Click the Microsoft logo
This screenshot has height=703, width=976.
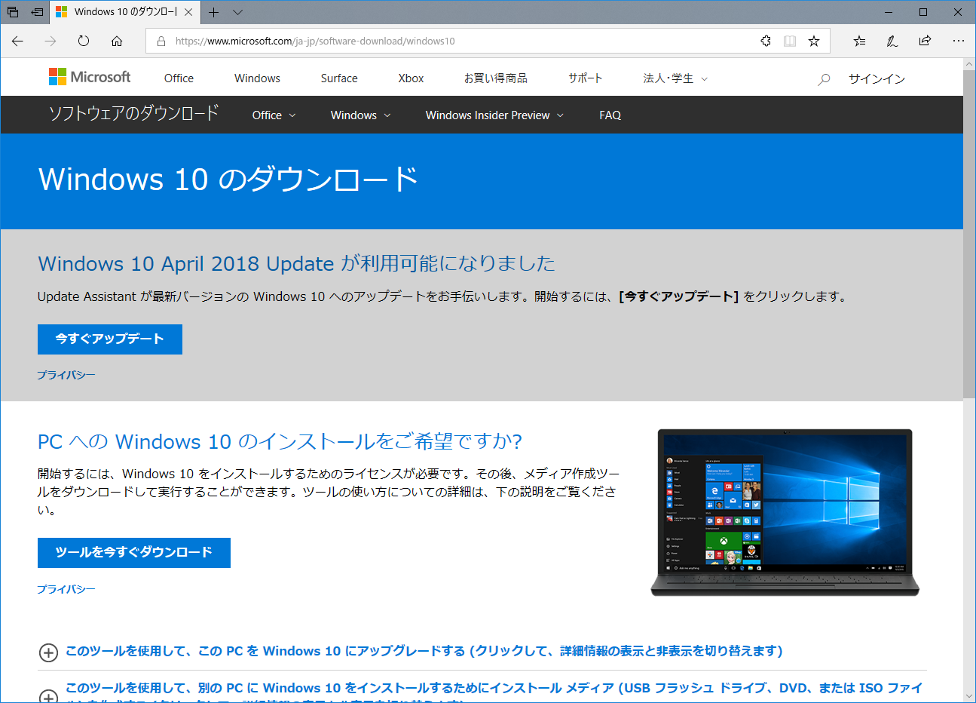(x=90, y=77)
